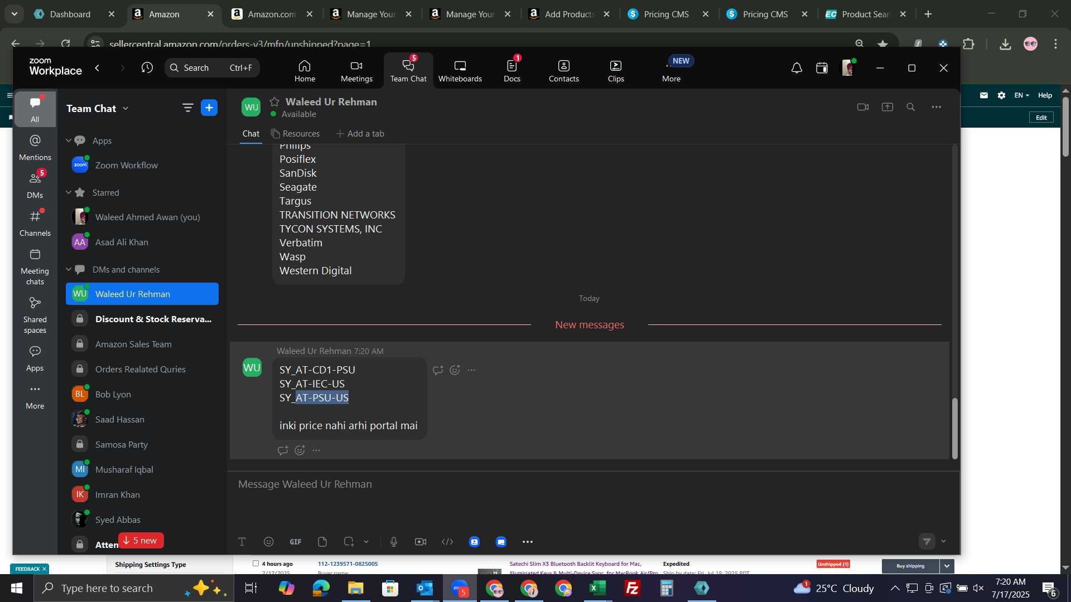Viewport: 1071px width, 602px height.
Task: Expand screenshot options dropdown arrow
Action: pos(366,541)
